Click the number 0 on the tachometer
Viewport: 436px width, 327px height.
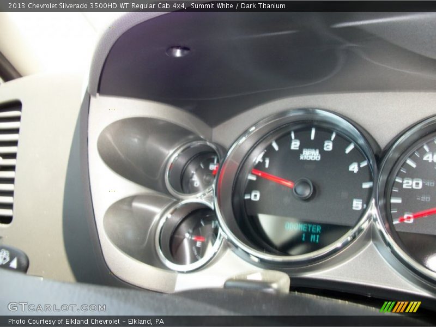tap(255, 196)
